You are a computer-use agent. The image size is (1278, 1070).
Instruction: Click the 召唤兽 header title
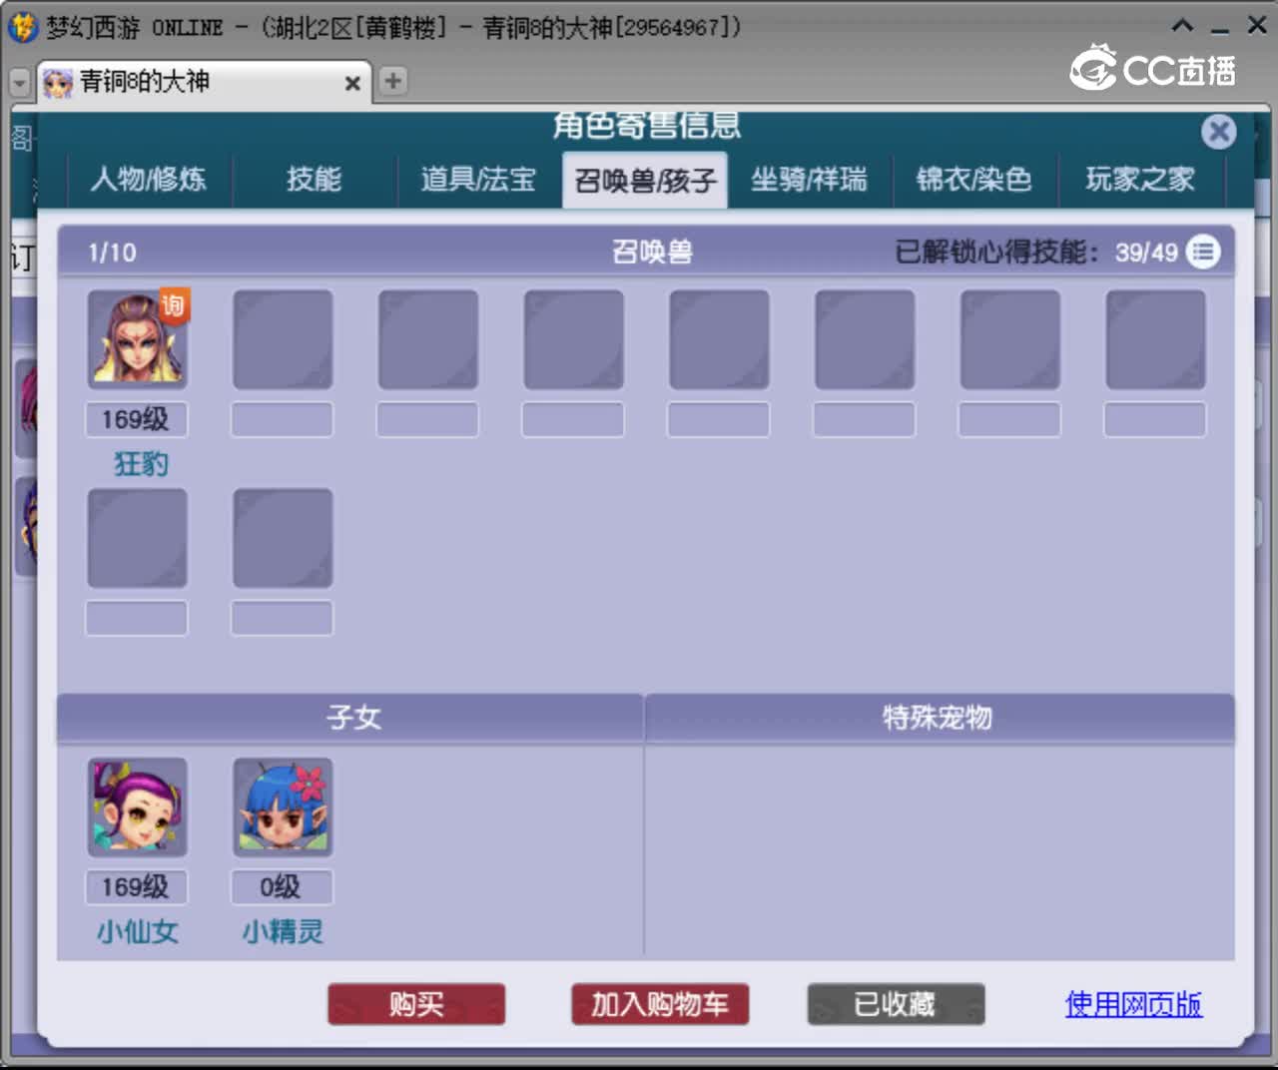point(652,252)
